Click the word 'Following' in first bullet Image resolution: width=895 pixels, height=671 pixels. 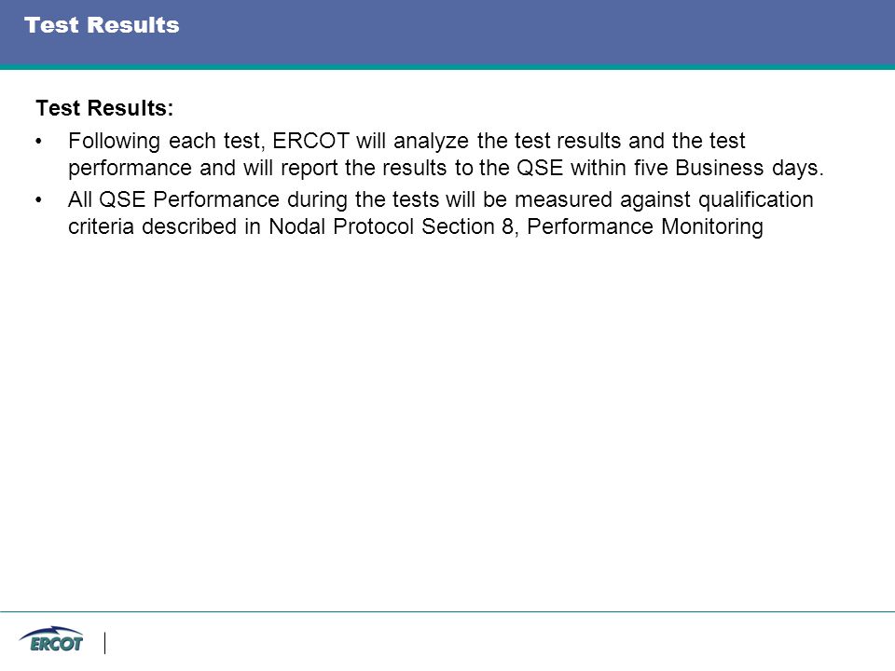[114, 142]
